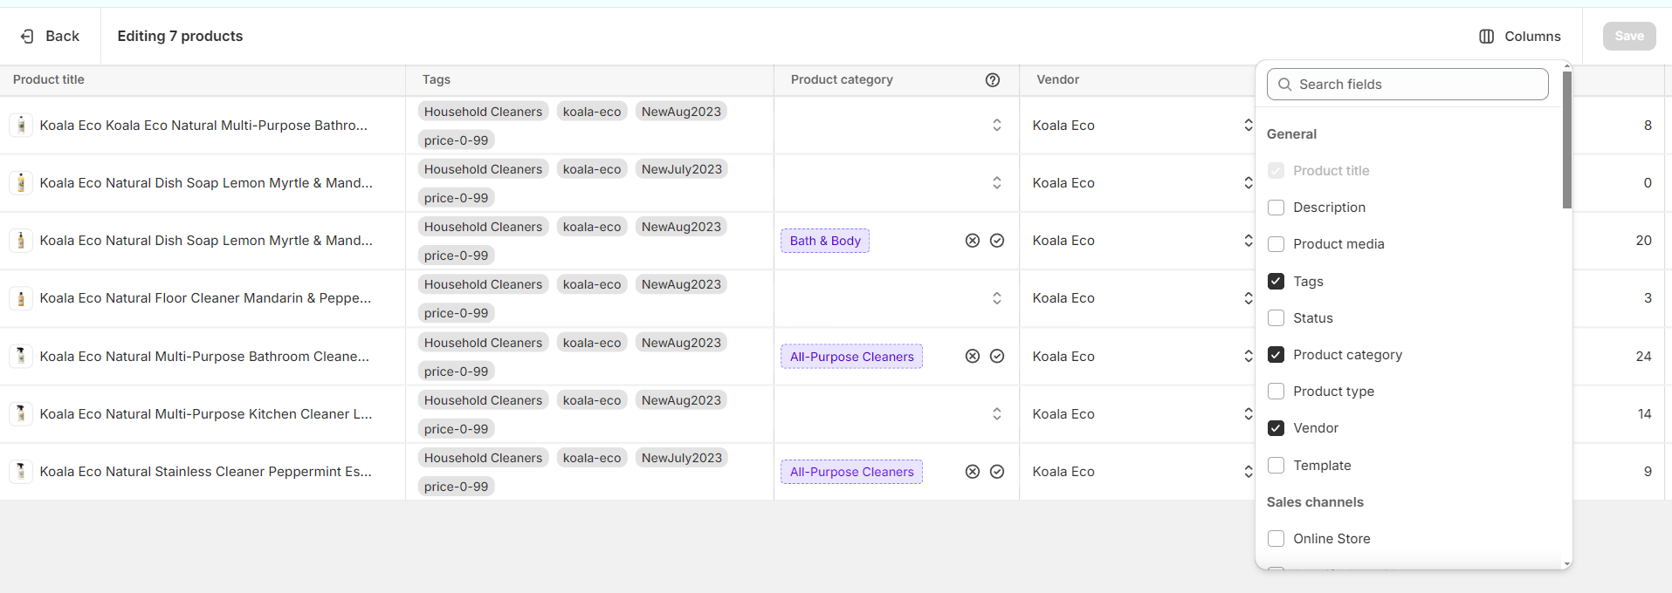Click title Koala Eco Natural Stainless Cleaner Peppermint
1672x593 pixels.
point(205,472)
